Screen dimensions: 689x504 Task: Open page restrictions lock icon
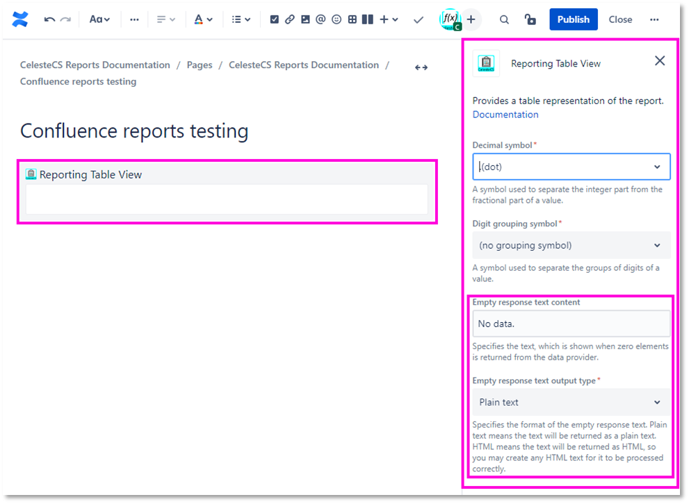[x=530, y=19]
